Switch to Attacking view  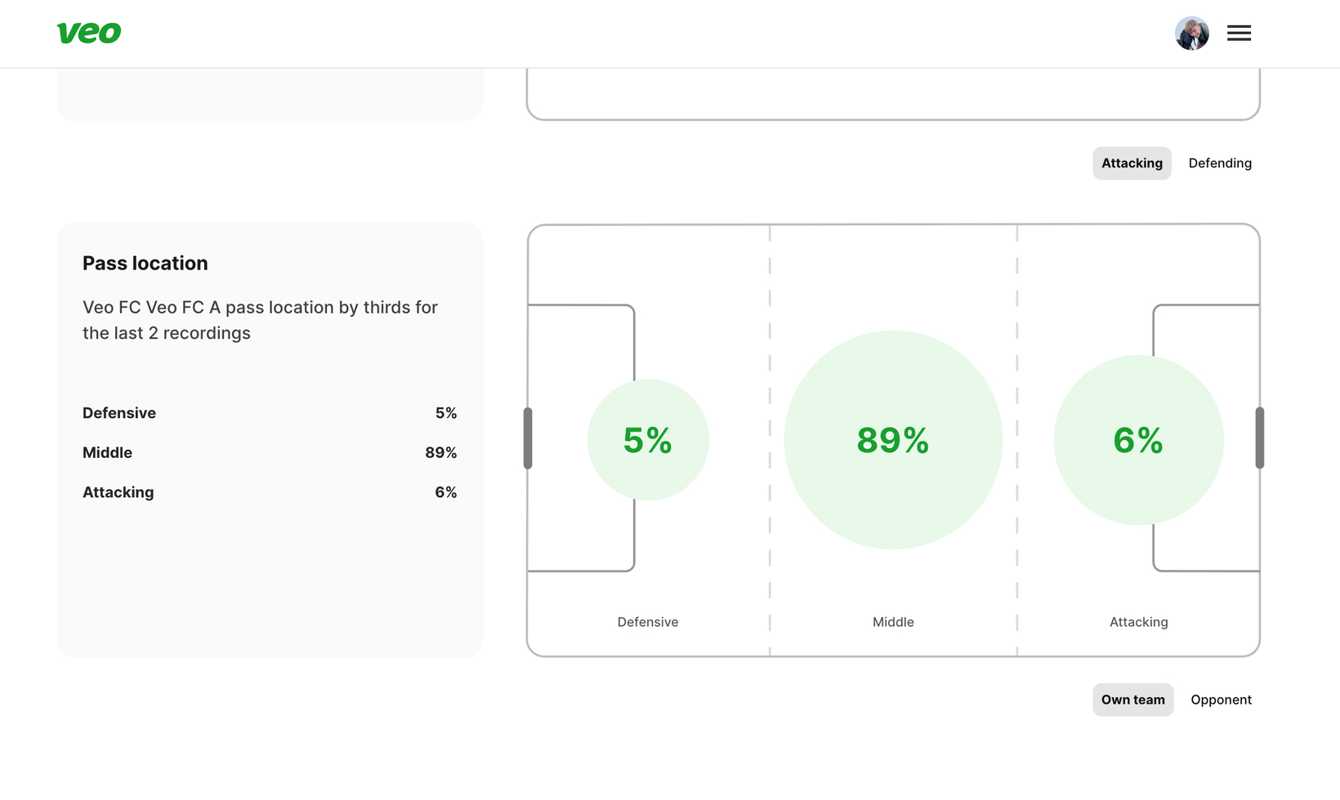[x=1132, y=163]
